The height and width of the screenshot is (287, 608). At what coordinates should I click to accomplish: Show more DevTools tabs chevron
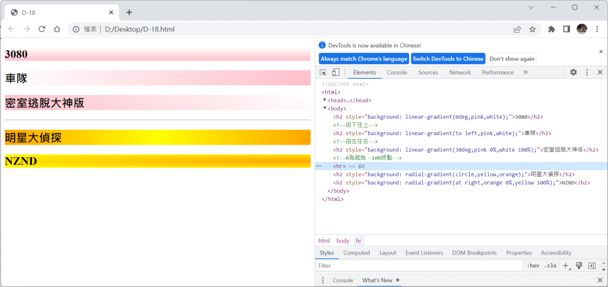pyautogui.click(x=525, y=72)
